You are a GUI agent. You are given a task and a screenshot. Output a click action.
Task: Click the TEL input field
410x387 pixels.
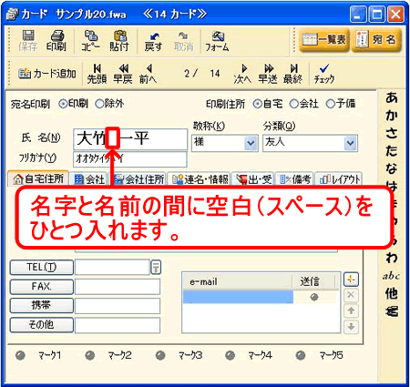coord(112,267)
